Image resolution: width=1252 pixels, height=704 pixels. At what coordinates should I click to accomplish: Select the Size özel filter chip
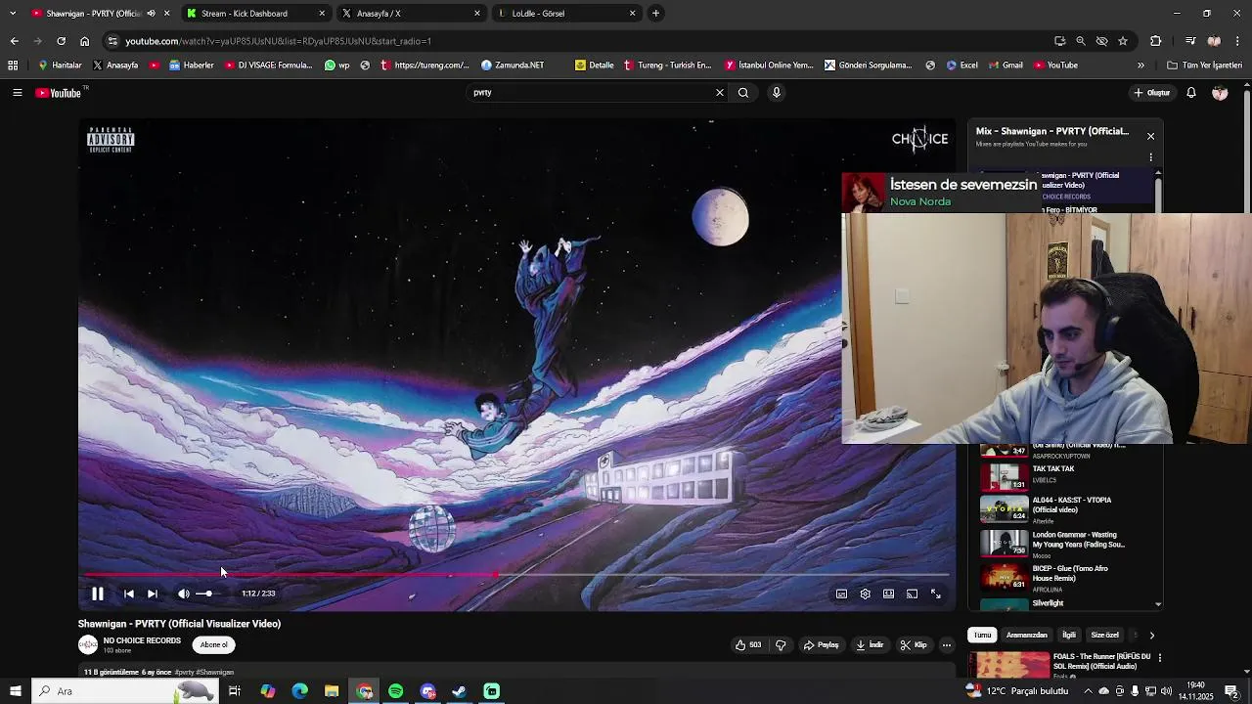tap(1104, 636)
